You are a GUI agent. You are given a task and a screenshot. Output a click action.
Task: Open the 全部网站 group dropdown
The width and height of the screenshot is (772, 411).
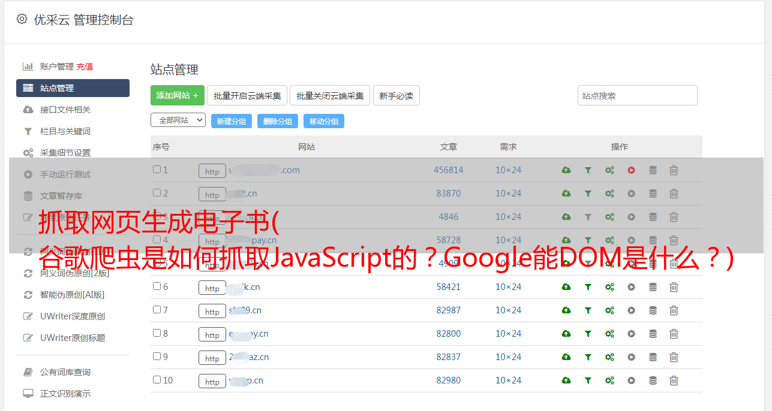point(178,120)
